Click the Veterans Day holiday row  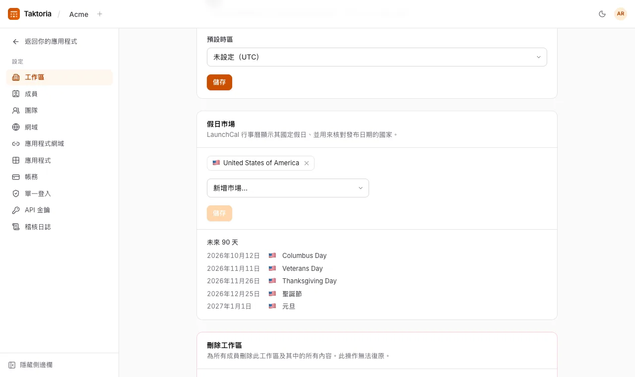[x=377, y=268]
